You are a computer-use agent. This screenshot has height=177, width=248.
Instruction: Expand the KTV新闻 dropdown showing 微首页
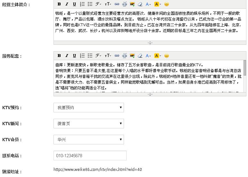click(88, 124)
